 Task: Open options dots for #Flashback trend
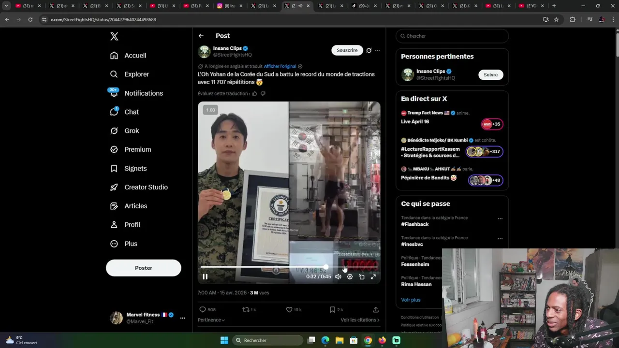[500, 218]
